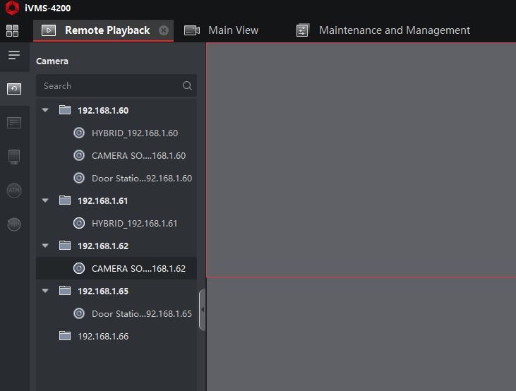
Task: Collapse the 192.168.1.60 device group
Action: click(46, 110)
